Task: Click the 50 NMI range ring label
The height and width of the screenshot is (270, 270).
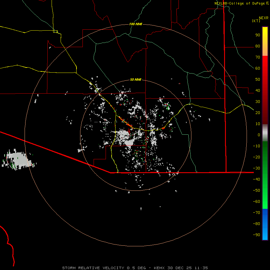Action: click(x=136, y=79)
